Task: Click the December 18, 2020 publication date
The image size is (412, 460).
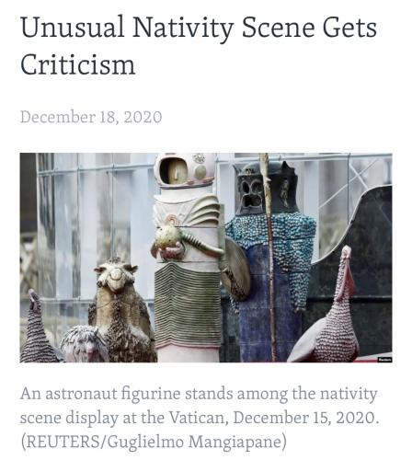Action: [91, 117]
